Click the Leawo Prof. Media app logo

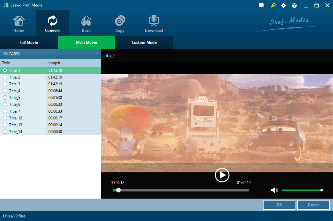(6, 5)
